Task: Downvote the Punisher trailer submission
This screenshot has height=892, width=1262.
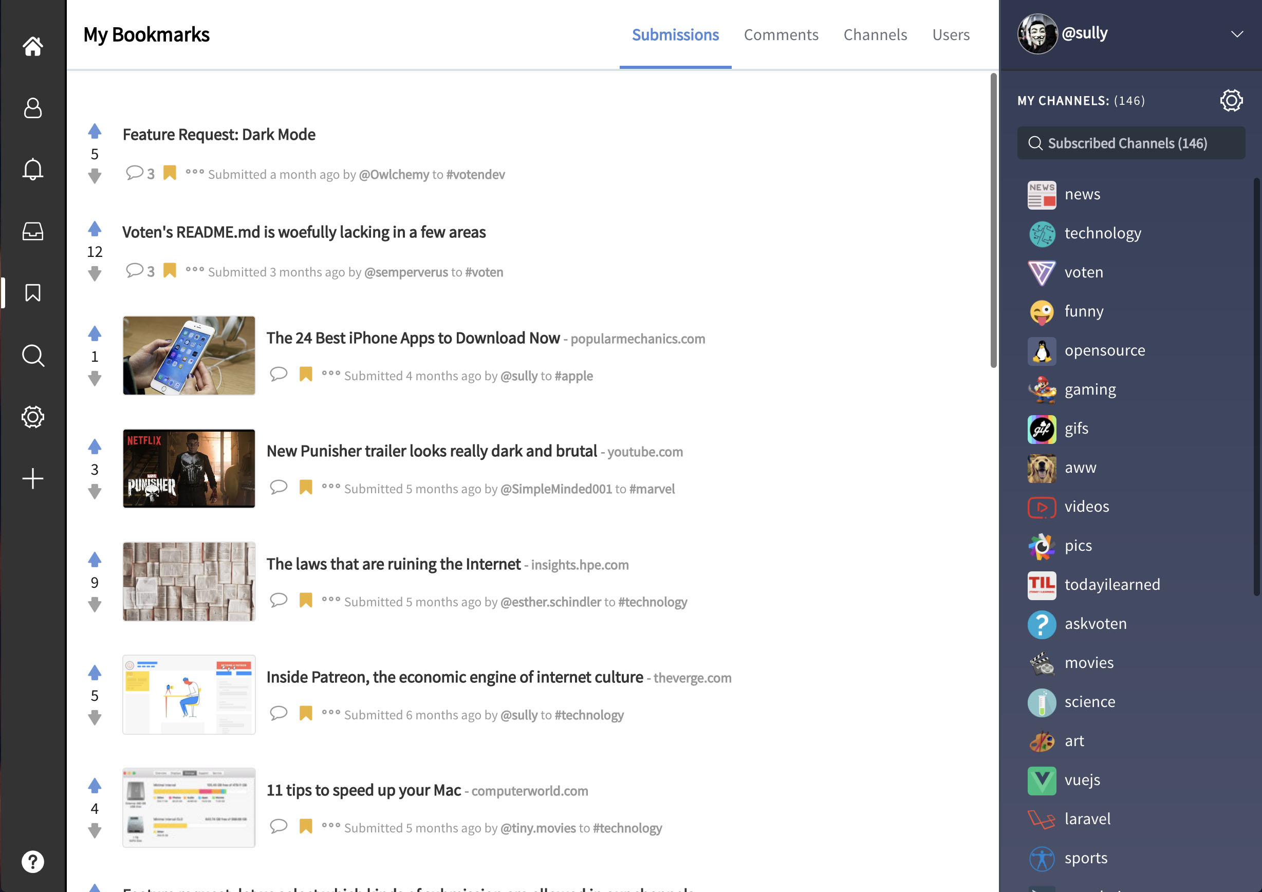Action: [95, 491]
